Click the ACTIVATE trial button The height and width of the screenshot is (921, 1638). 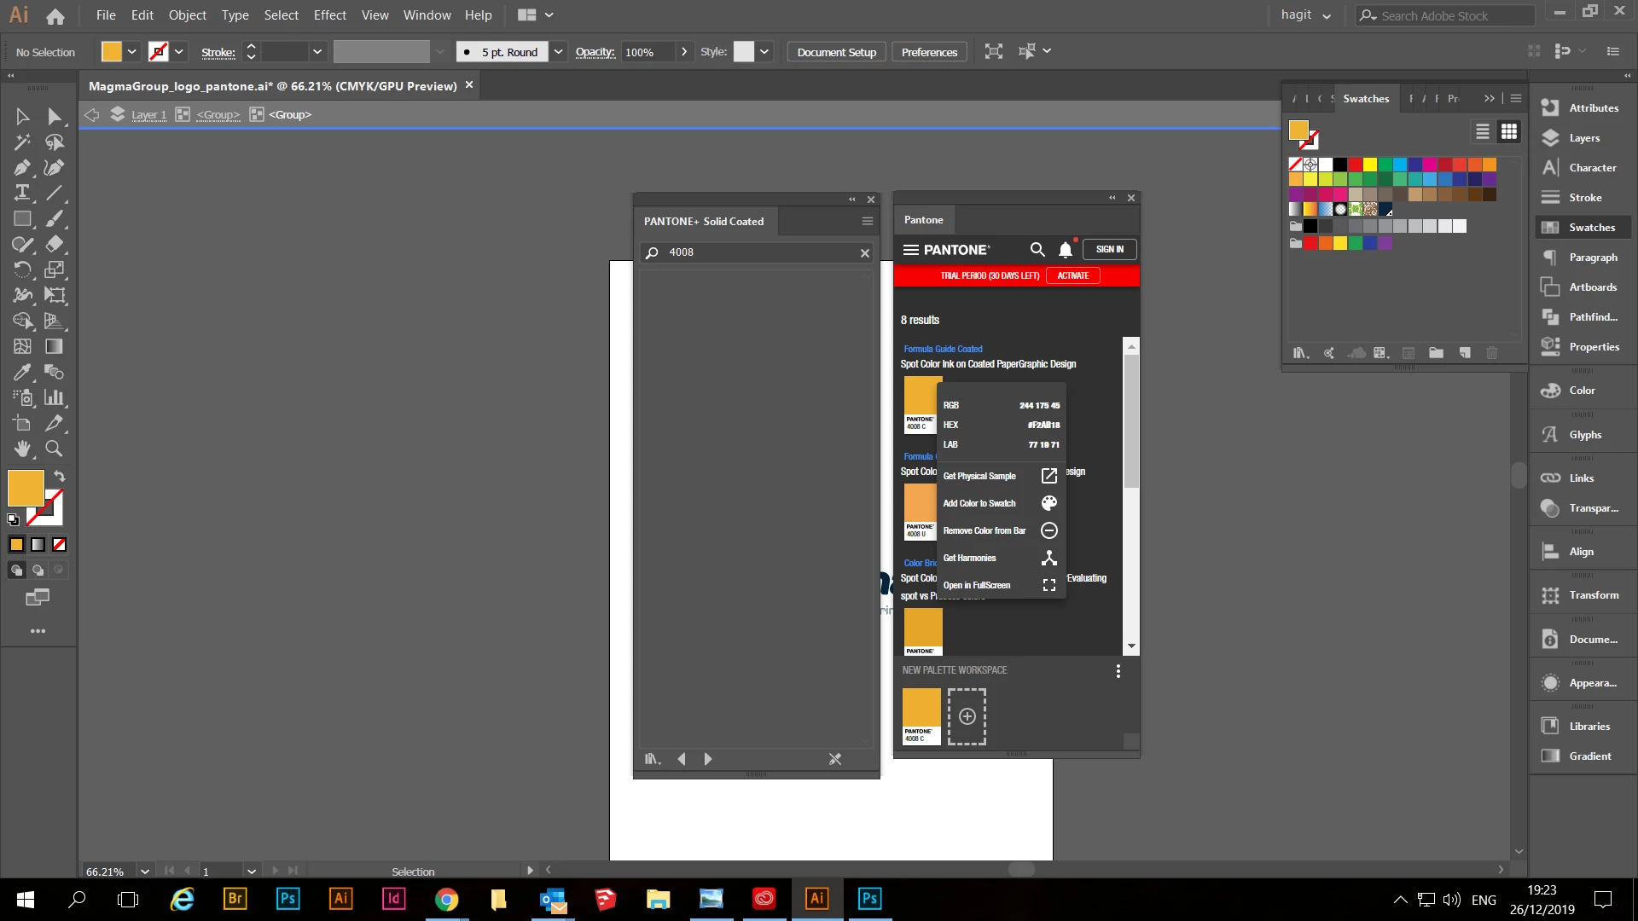[x=1073, y=275]
